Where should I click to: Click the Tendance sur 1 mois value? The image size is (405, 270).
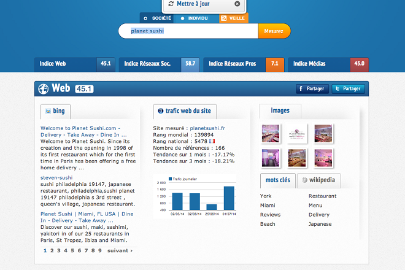(x=223, y=155)
